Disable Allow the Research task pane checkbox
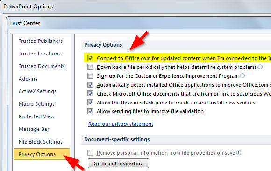The height and width of the screenshot is (171, 271). point(90,103)
